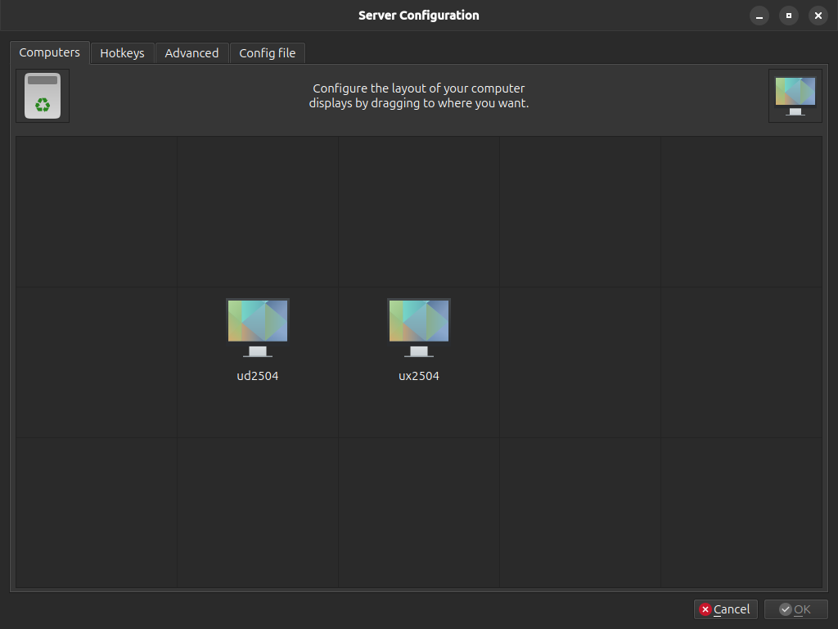This screenshot has height=629, width=838.
Task: View the Config file tab
Action: click(267, 52)
